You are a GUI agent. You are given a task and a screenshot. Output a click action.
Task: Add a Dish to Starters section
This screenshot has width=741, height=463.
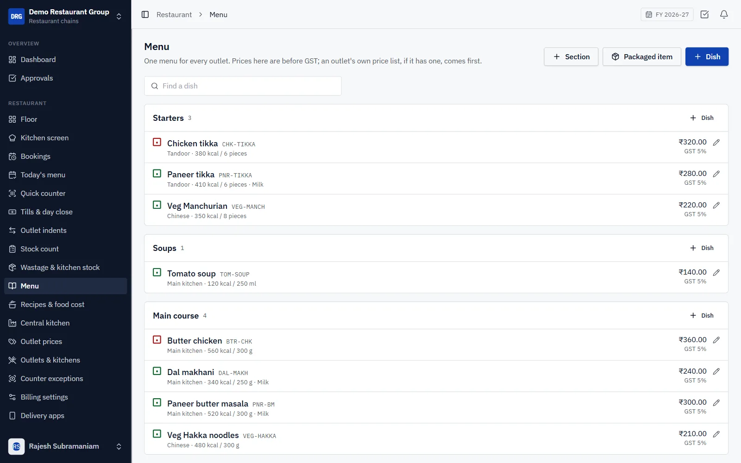coord(702,118)
